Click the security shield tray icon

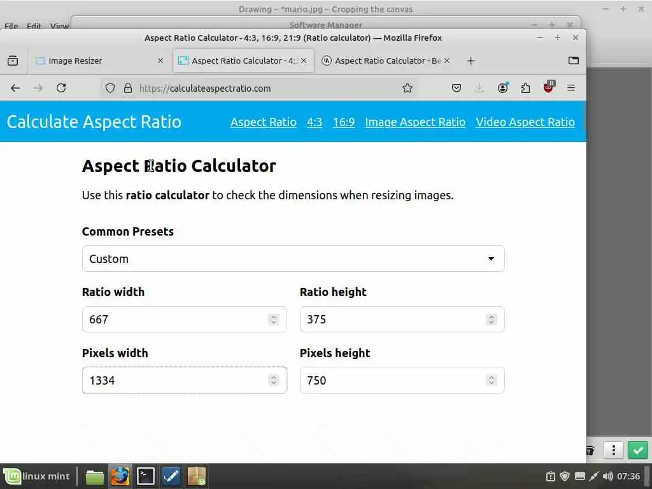click(565, 476)
